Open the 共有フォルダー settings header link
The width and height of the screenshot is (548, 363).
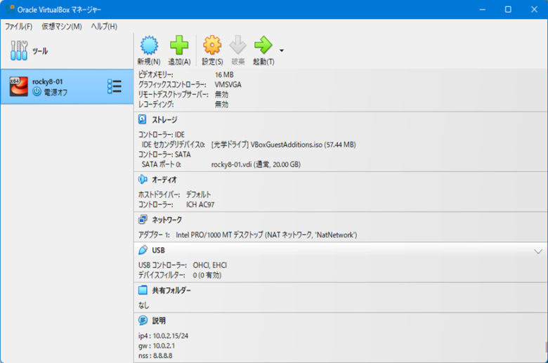point(171,291)
